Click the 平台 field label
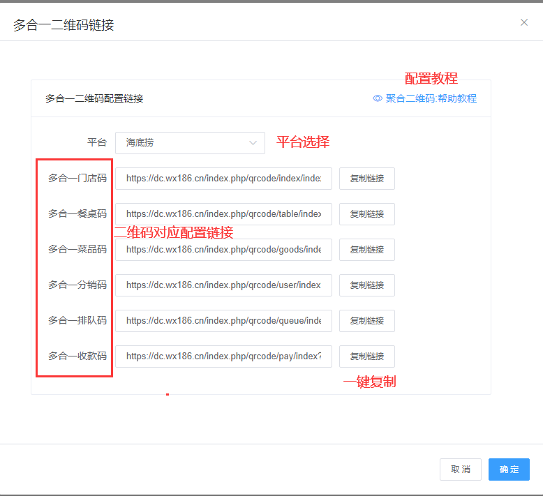Viewport: 543px width, 496px height. [x=97, y=142]
